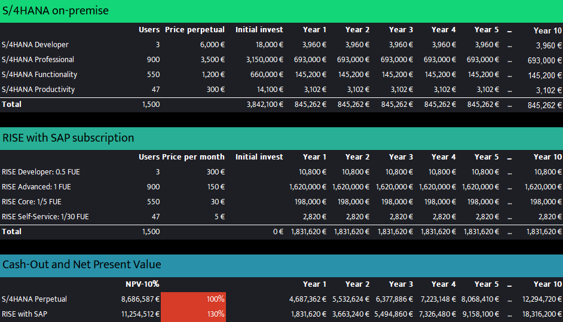This screenshot has height=322, width=563.
Task: Click the '5,532,624 €' Year 2 cash-out
Action: click(351, 299)
